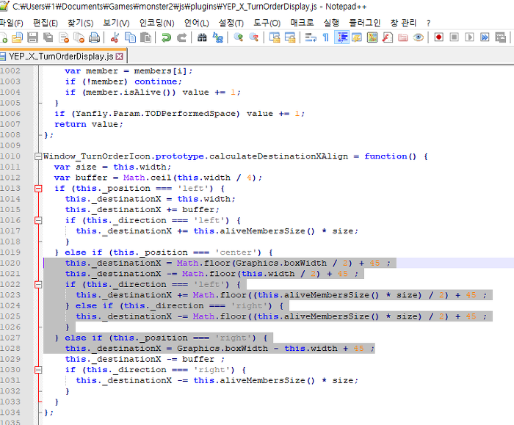Play back the recorded macro
The width and height of the screenshot is (514, 425).
(469, 37)
